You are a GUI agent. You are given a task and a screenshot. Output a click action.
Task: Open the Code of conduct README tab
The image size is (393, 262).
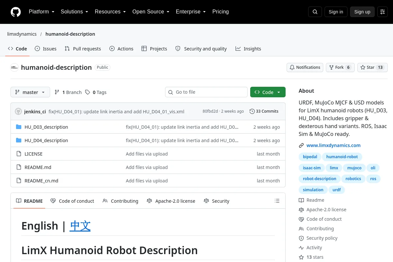(x=72, y=201)
